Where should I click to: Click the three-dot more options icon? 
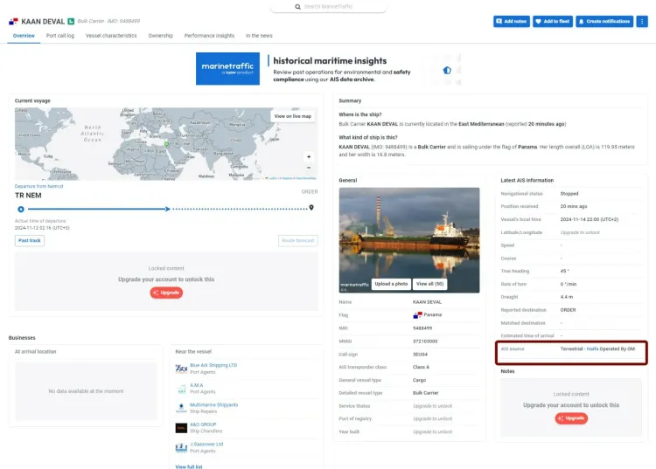[643, 21]
